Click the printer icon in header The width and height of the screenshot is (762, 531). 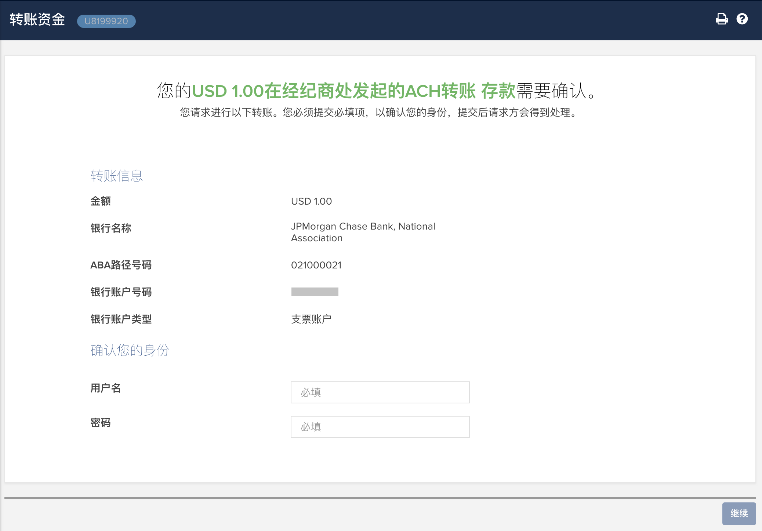(x=722, y=19)
